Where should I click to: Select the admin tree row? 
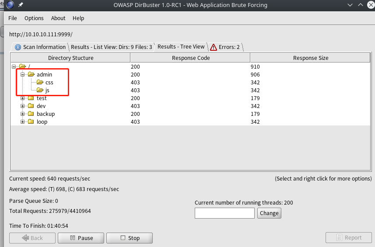[x=190, y=74]
